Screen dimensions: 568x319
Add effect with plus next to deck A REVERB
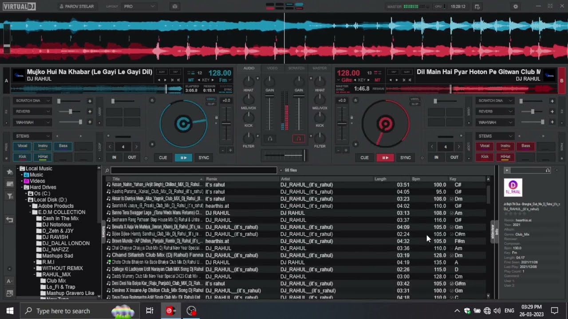[x=90, y=112]
